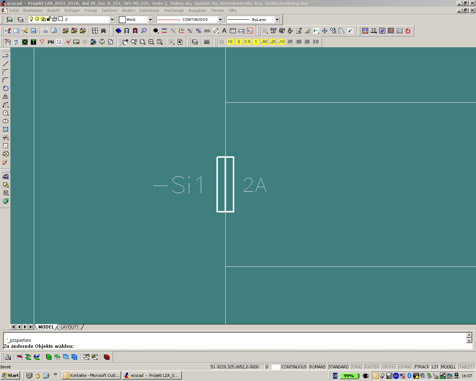Viewport: 476px width, 381px height.
Task: Click the red triangle icon
Action: click(x=42, y=42)
